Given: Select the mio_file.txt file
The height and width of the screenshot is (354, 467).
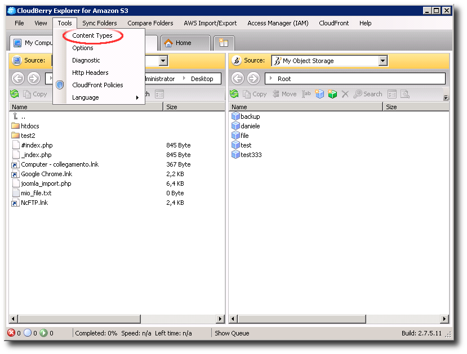Looking at the screenshot, I should pyautogui.click(x=32, y=193).
